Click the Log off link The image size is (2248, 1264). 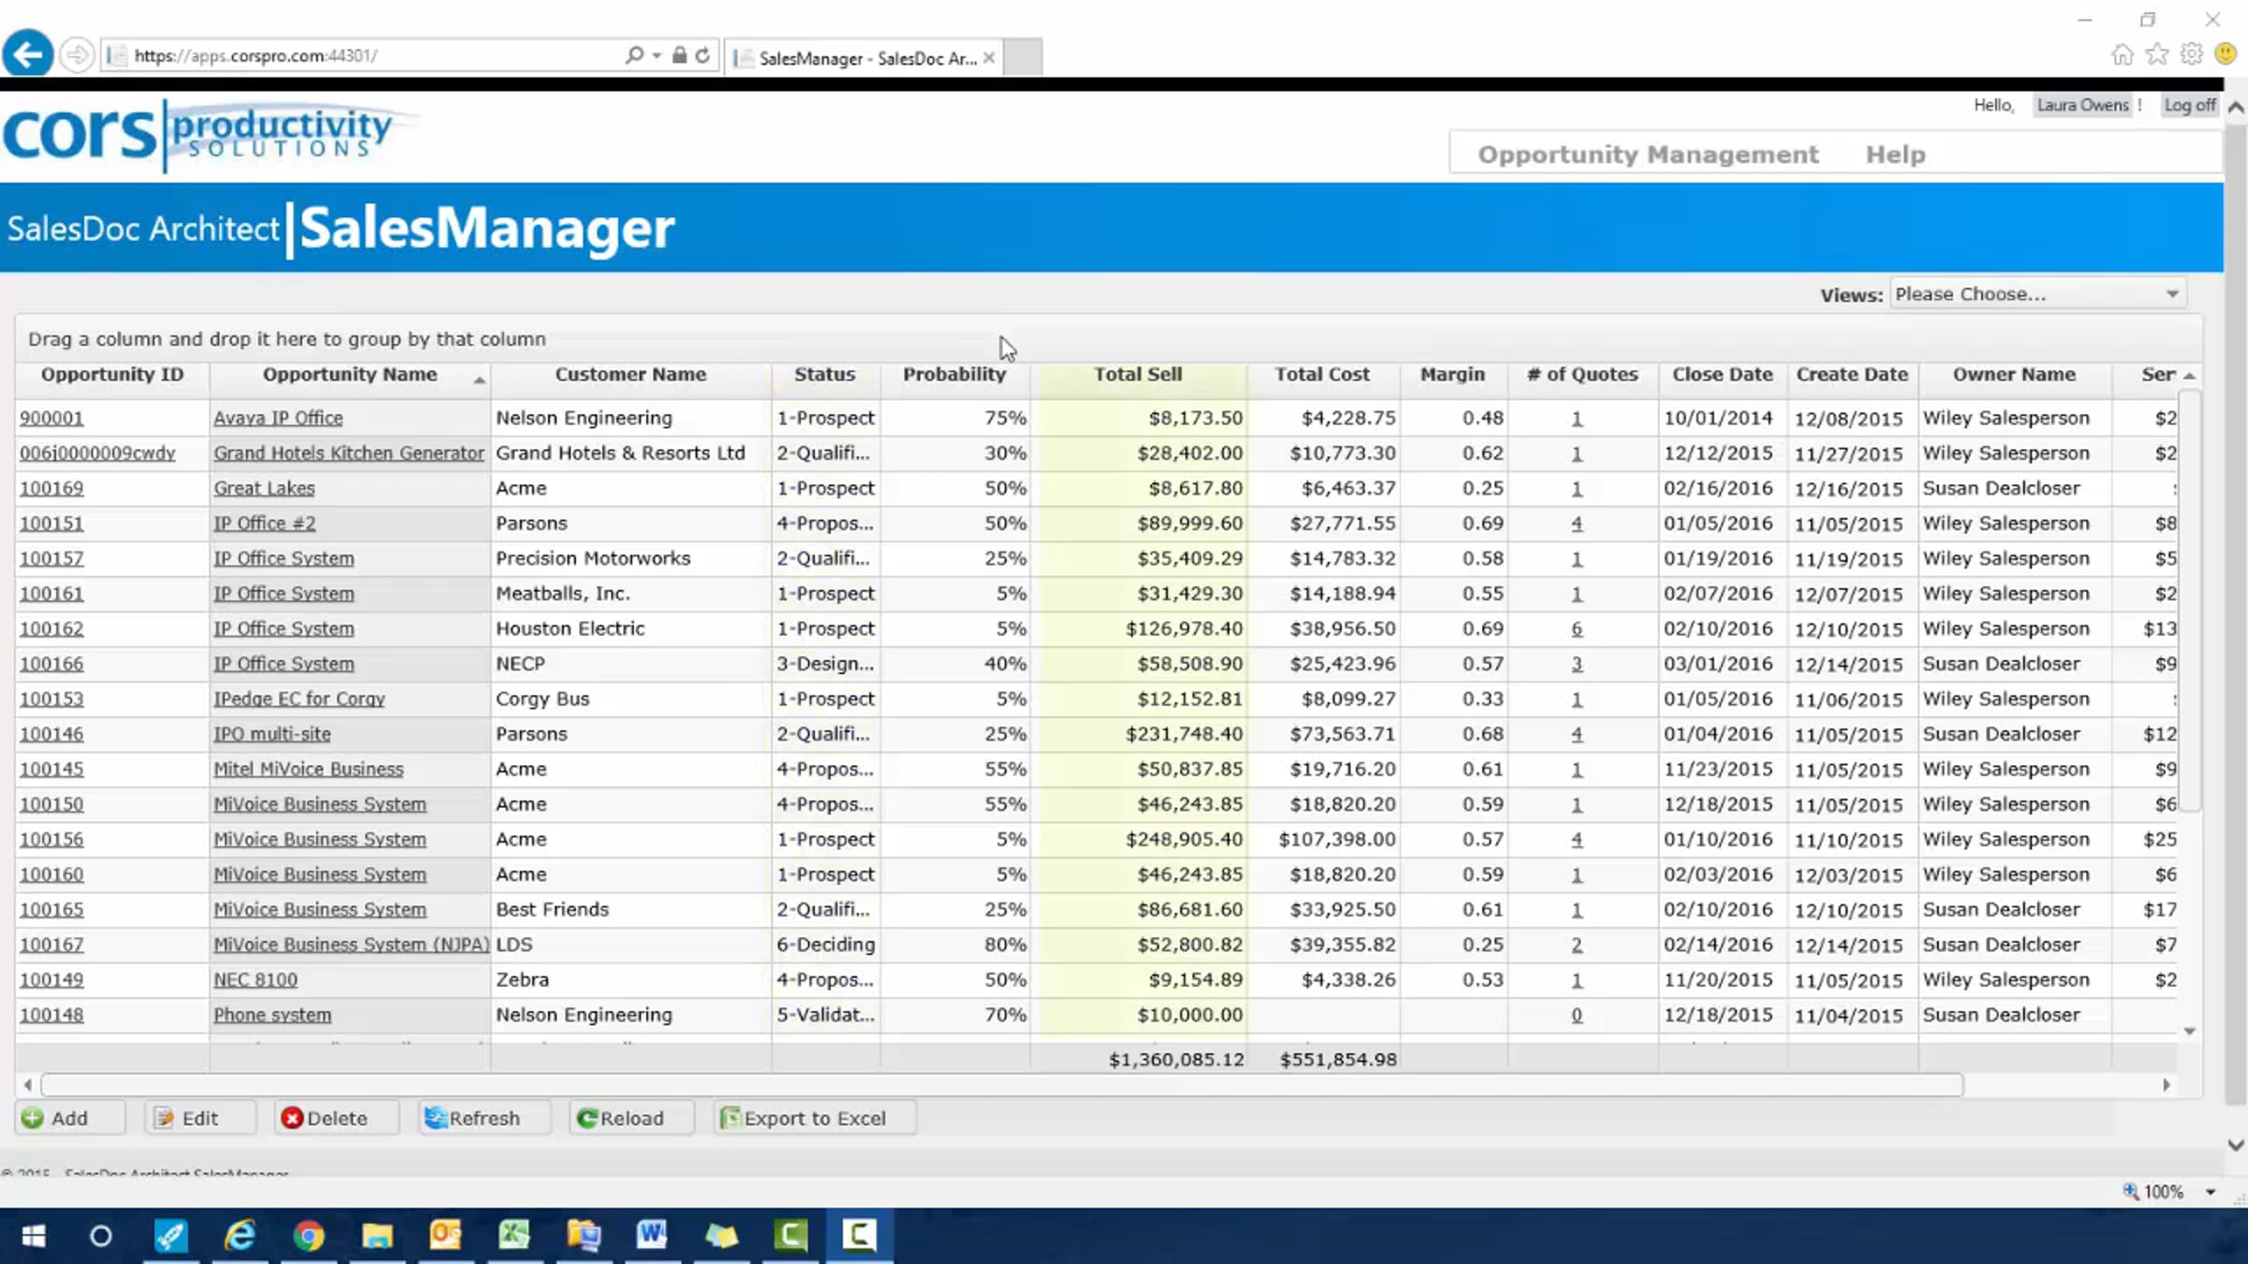click(2190, 105)
